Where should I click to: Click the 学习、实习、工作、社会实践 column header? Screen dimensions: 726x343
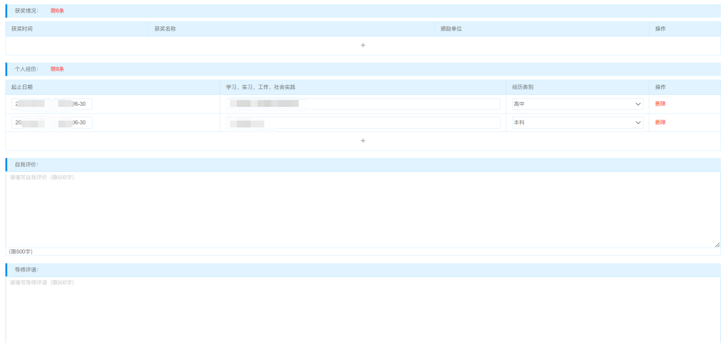click(260, 87)
